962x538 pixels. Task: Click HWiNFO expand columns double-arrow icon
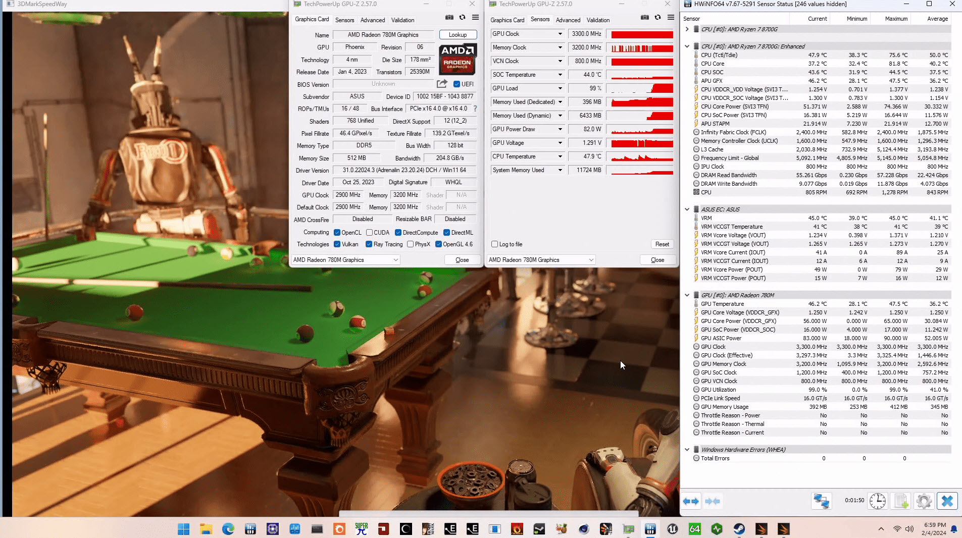click(x=691, y=501)
